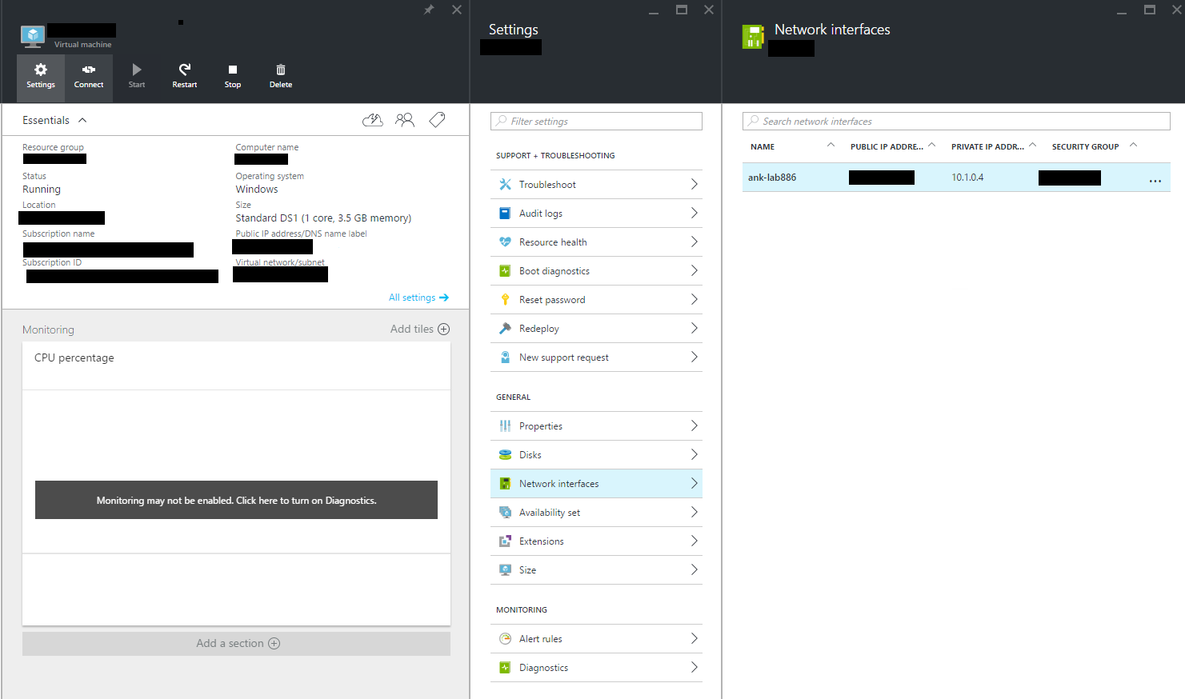Maximize the Network interfaces blade
The height and width of the screenshot is (699, 1185).
1150,10
